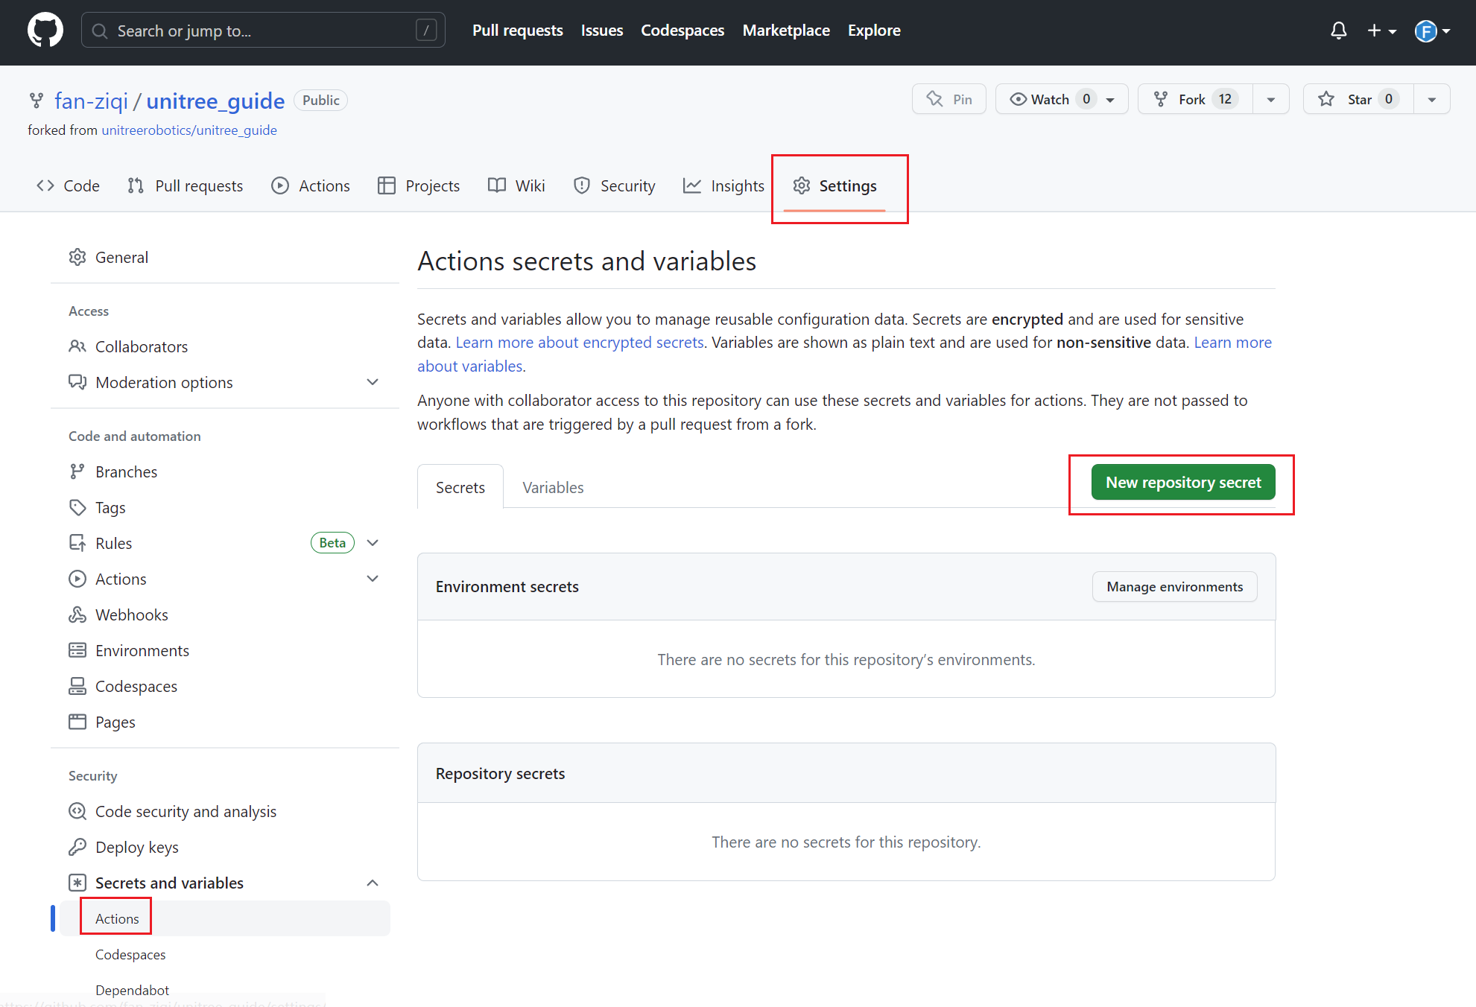
Task: Expand the Rules section chevron
Action: pyautogui.click(x=373, y=543)
